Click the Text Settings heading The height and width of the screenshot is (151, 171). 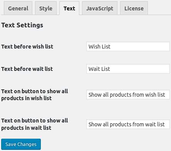coord(22,25)
